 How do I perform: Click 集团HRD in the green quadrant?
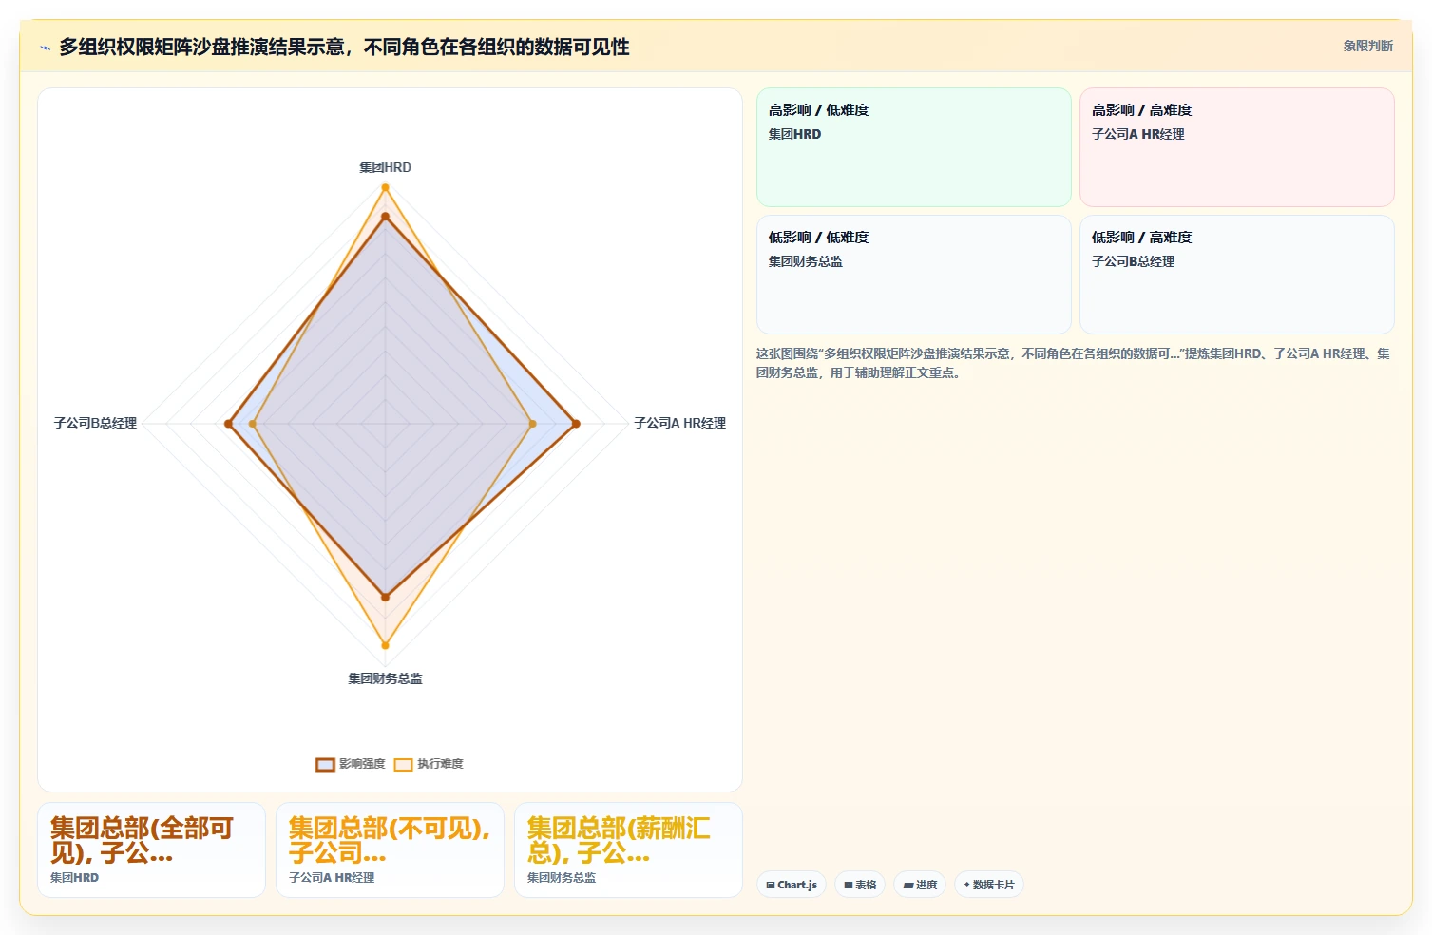coord(794,134)
